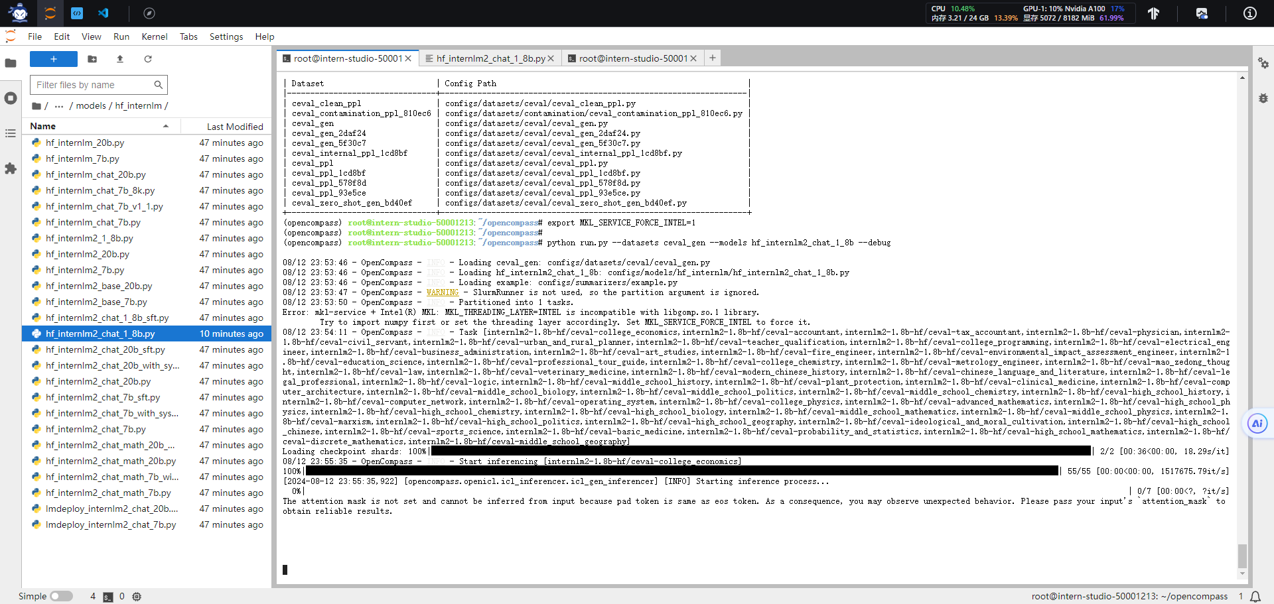Click the InternStudio mascot logo
This screenshot has height=604, width=1274.
(x=19, y=13)
